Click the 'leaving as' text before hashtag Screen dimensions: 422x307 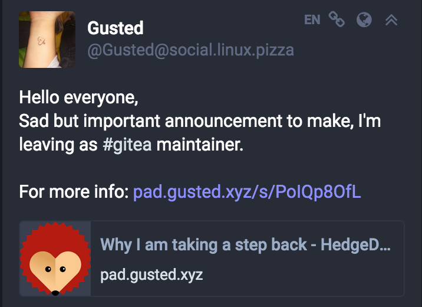click(58, 145)
